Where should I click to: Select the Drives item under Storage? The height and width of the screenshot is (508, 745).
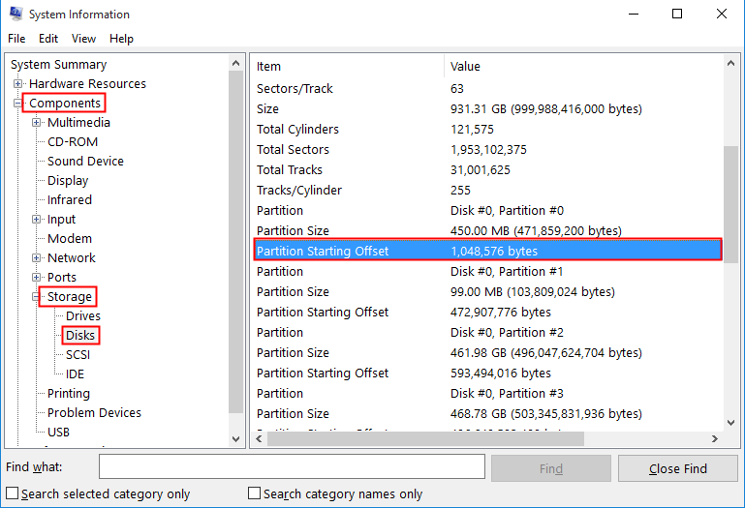tap(83, 316)
